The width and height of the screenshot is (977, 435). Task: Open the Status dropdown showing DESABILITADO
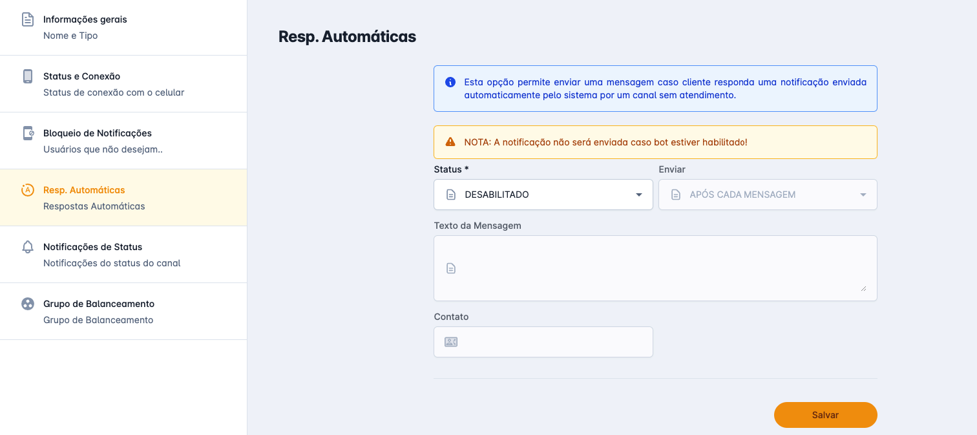pyautogui.click(x=543, y=194)
